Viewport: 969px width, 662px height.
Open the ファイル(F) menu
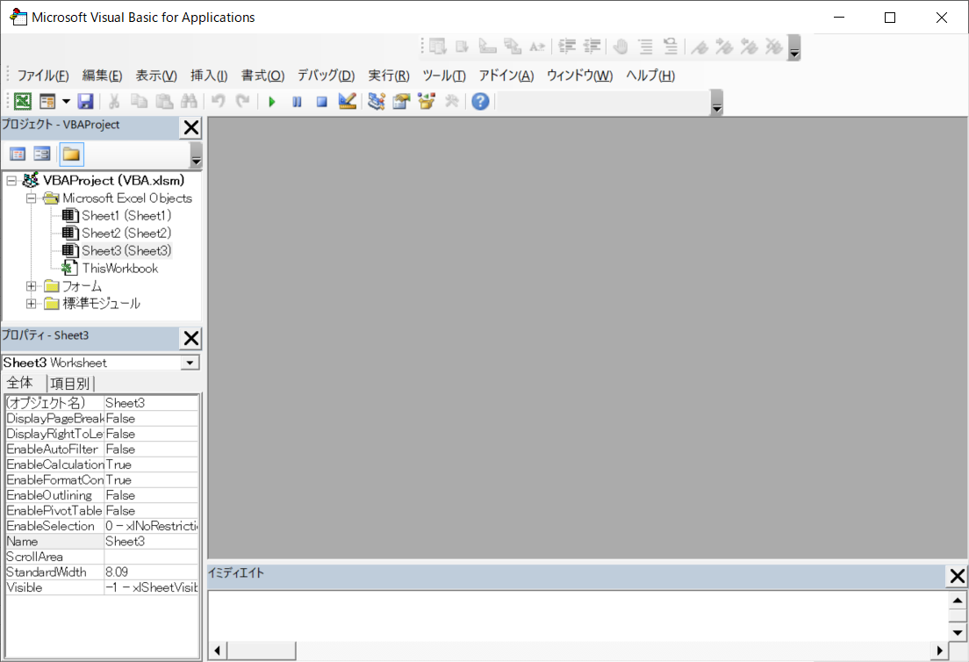tap(43, 76)
